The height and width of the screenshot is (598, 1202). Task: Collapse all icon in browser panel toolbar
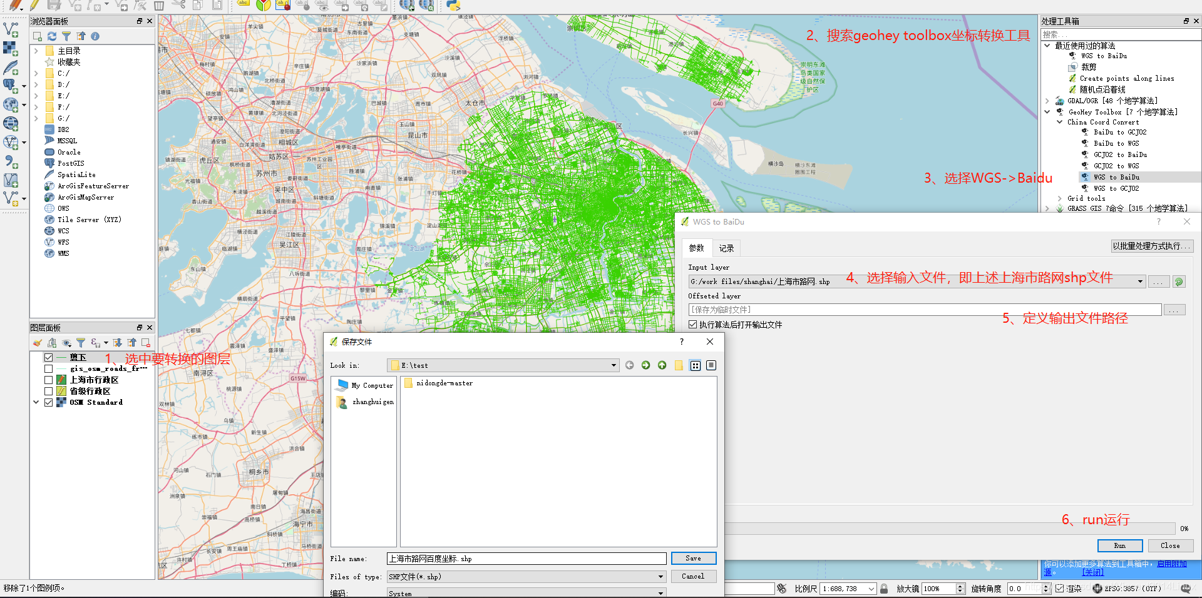point(81,36)
